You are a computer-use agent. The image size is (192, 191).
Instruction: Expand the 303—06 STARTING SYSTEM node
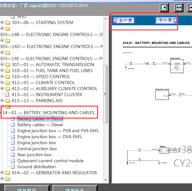(2, 22)
